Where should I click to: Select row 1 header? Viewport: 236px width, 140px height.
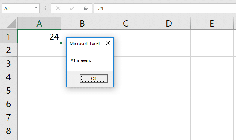(9, 36)
